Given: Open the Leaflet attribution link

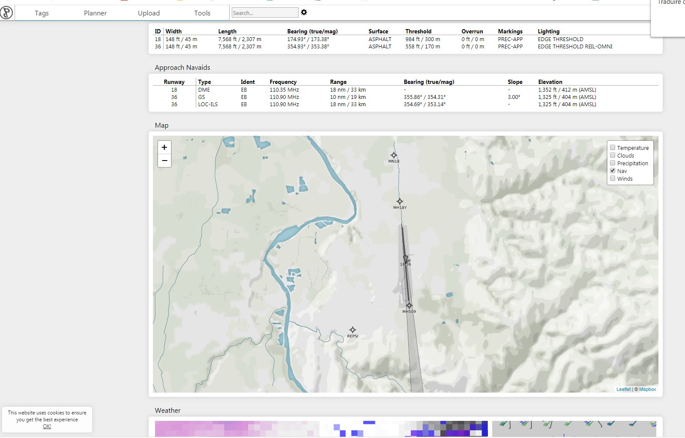Looking at the screenshot, I should pos(623,389).
